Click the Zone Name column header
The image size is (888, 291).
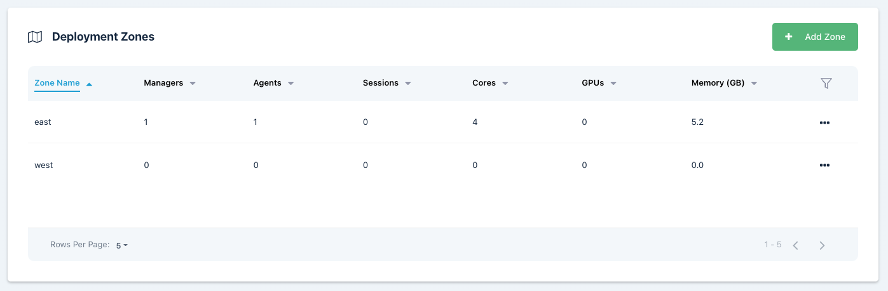(57, 83)
